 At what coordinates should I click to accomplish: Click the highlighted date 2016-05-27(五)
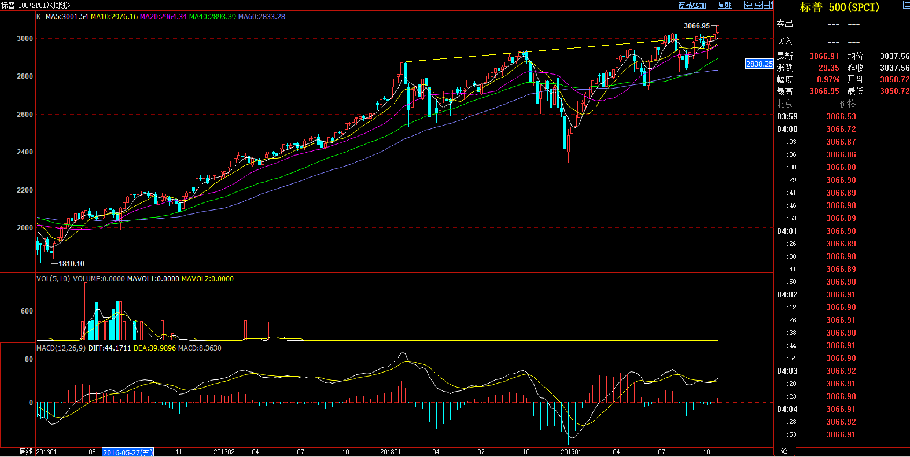(x=128, y=452)
